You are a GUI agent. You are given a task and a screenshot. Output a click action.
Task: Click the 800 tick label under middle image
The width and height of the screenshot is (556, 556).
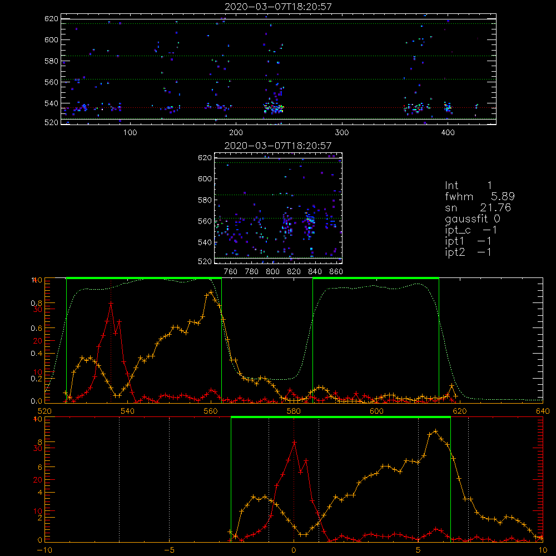point(272,272)
